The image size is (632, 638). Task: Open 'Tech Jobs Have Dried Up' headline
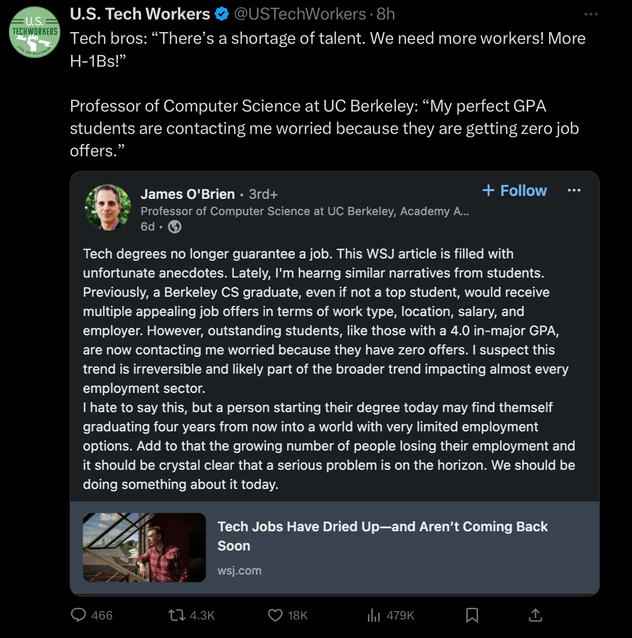[x=383, y=536]
